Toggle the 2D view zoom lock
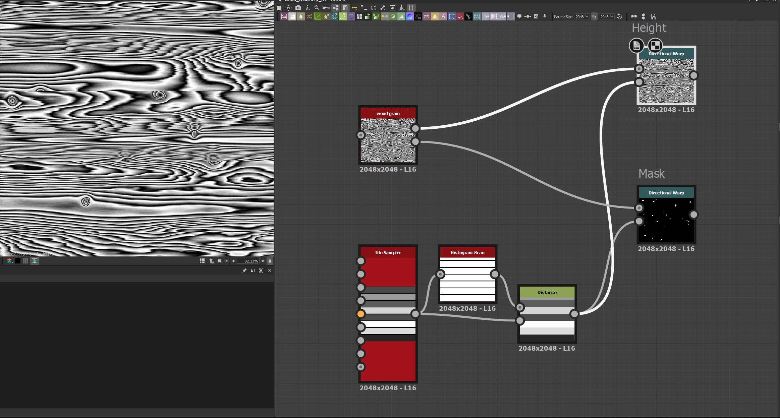Image resolution: width=780 pixels, height=418 pixels. point(270,261)
